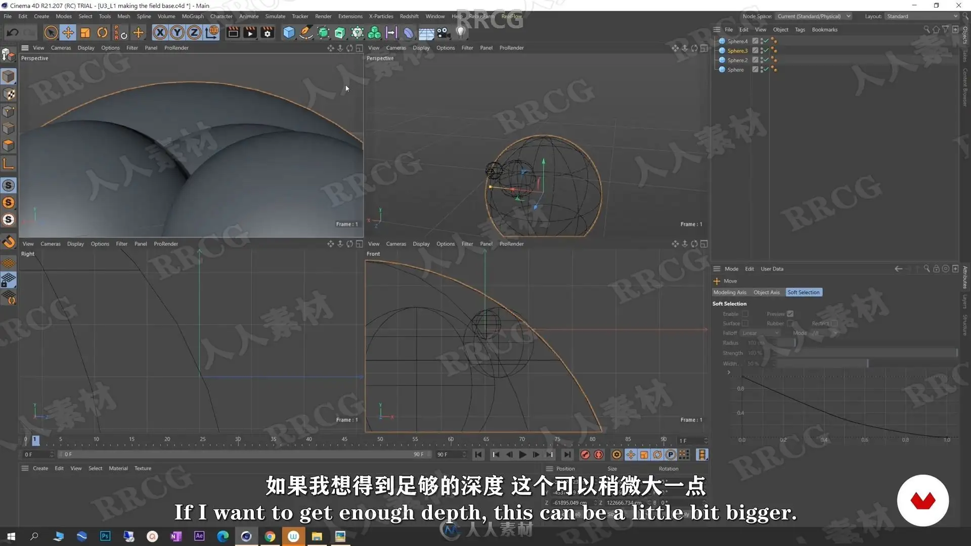Viewport: 971px width, 546px height.
Task: Go back in Attribute Manager history arrow
Action: [898, 269]
